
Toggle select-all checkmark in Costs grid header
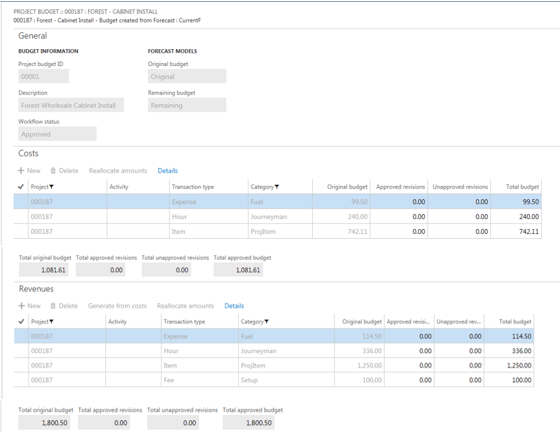coord(21,187)
